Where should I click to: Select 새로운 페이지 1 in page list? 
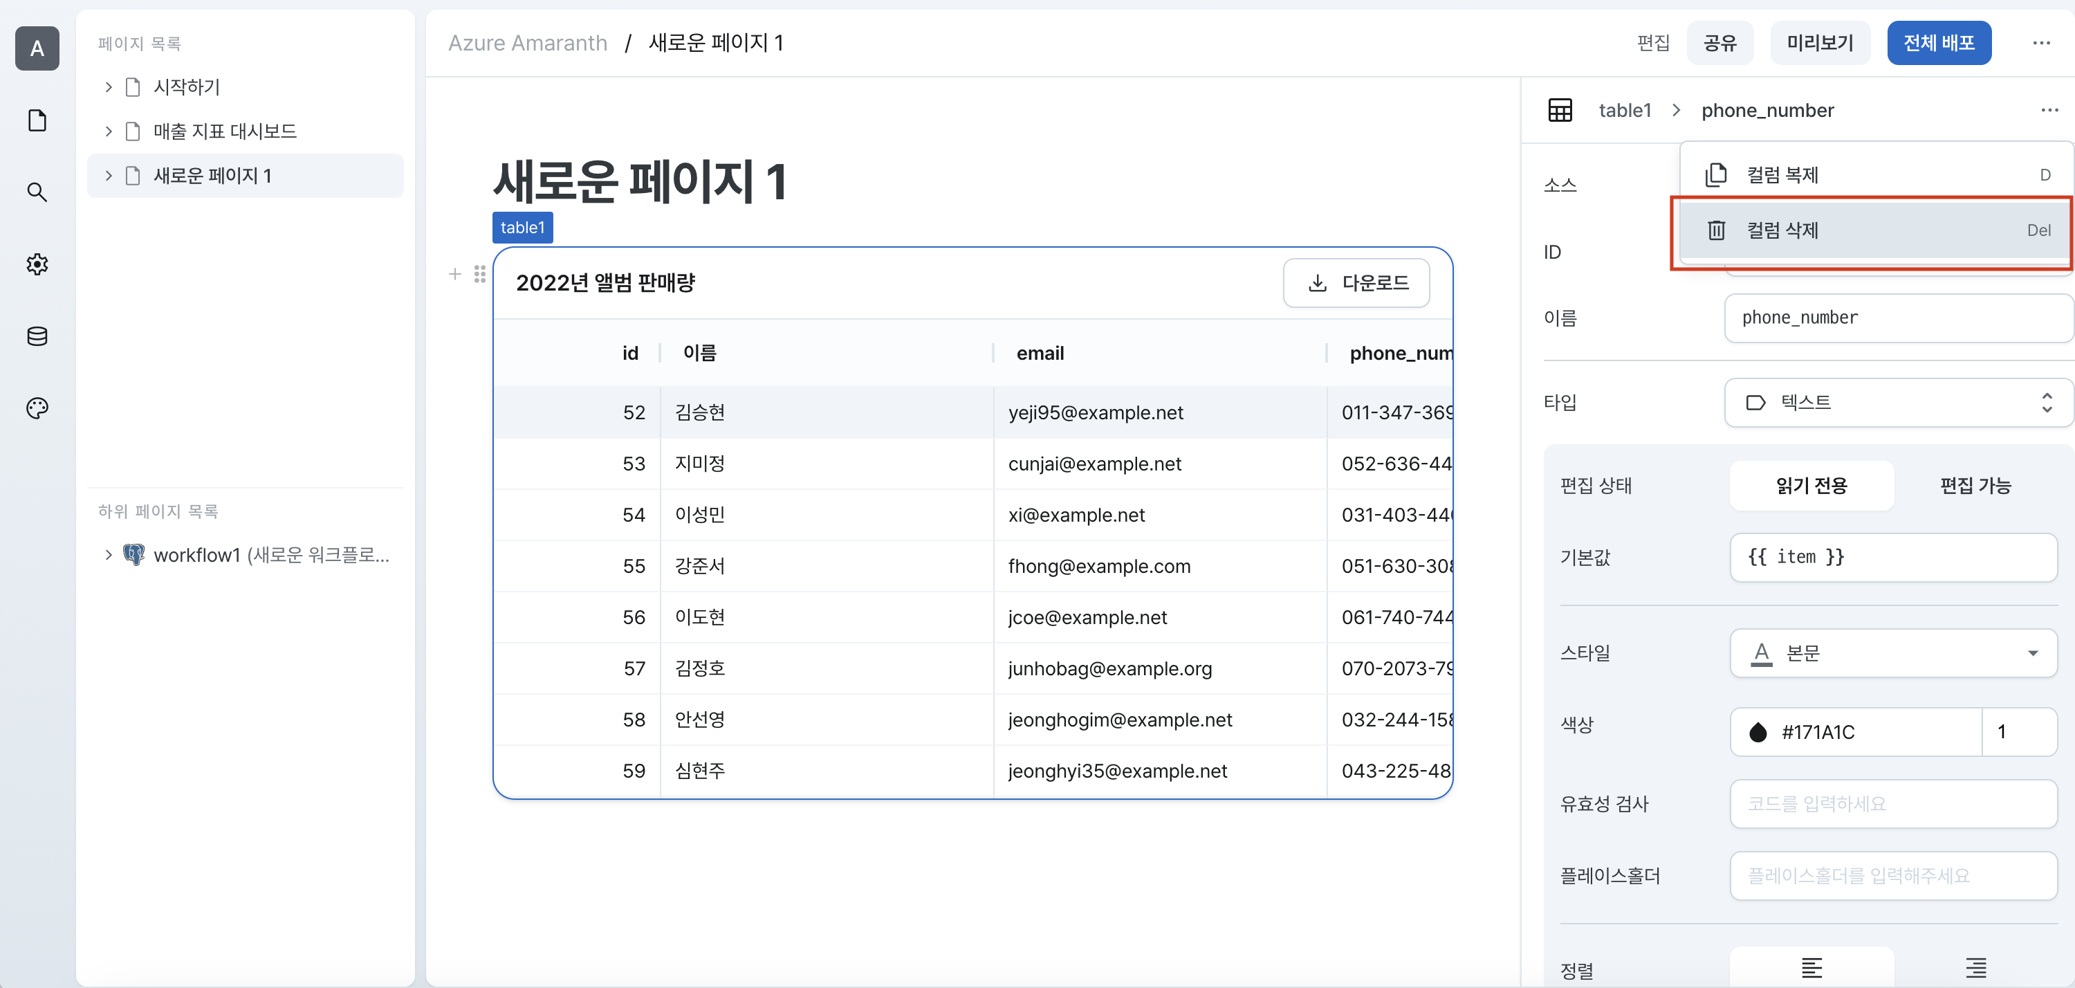tap(245, 176)
